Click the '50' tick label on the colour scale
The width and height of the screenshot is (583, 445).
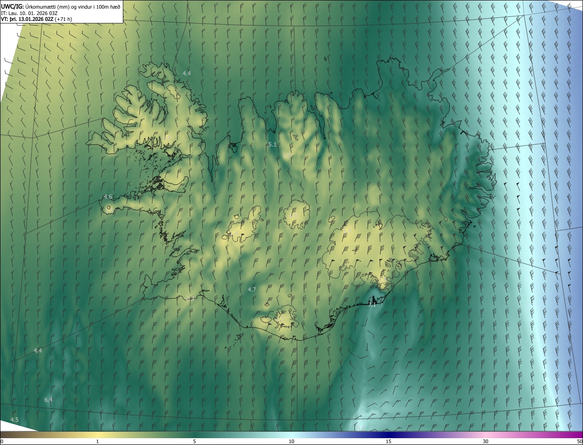point(579,441)
